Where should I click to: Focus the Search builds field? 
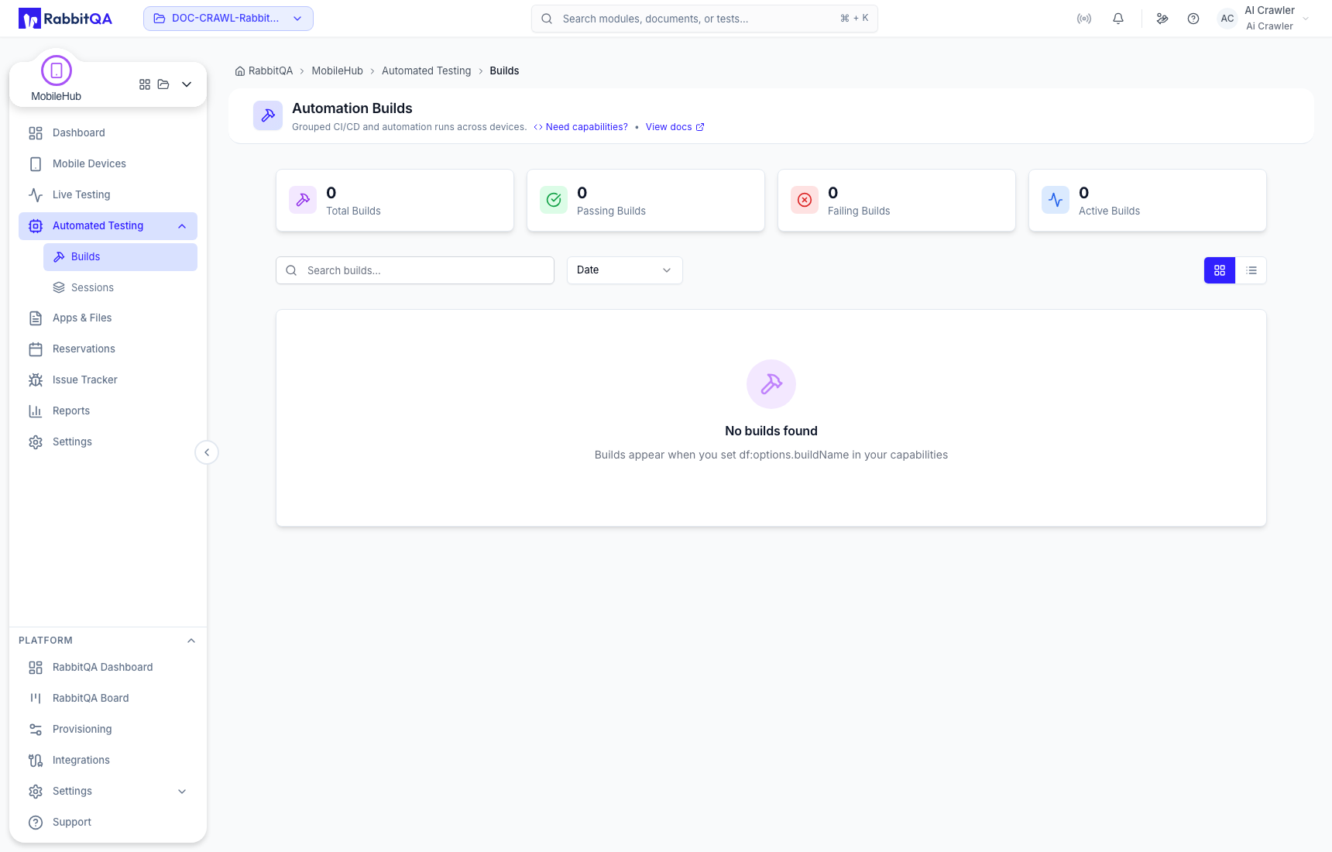point(415,270)
